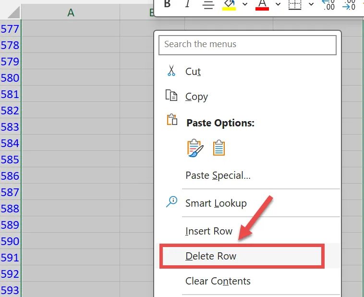364x297 pixels.
Task: Toggle italic formatting in mini toolbar
Action: tap(187, 4)
